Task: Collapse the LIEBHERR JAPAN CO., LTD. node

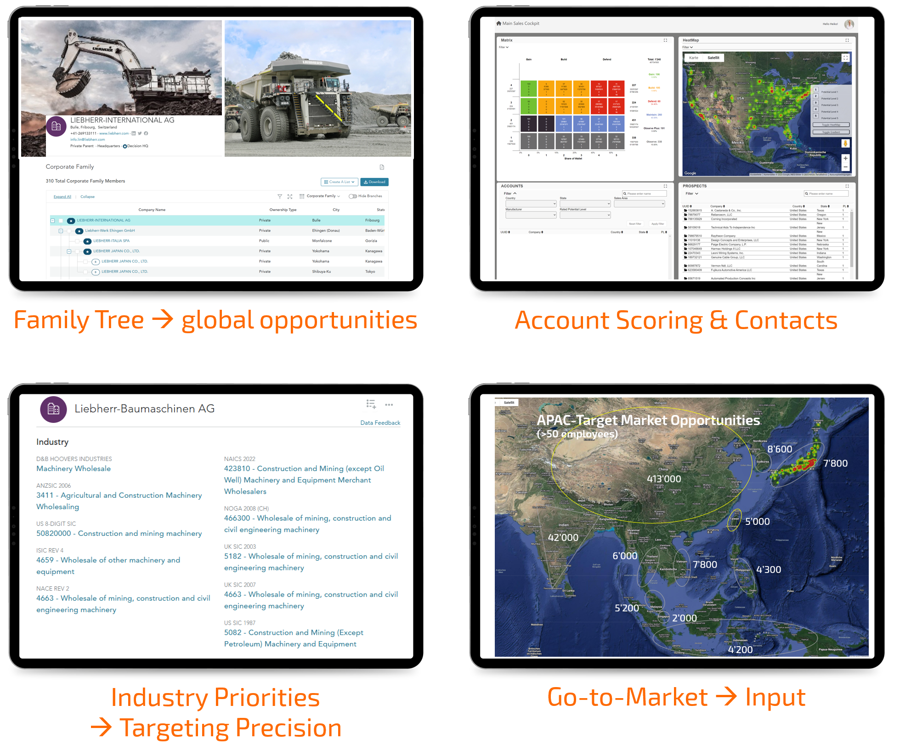Action: tap(69, 251)
